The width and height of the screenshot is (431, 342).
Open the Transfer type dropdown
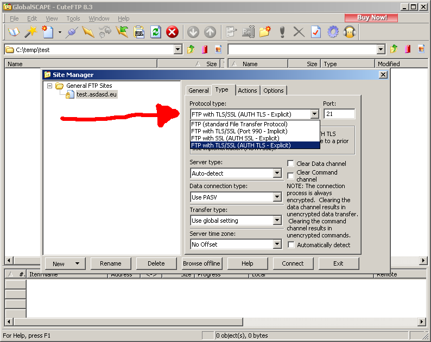click(x=277, y=221)
